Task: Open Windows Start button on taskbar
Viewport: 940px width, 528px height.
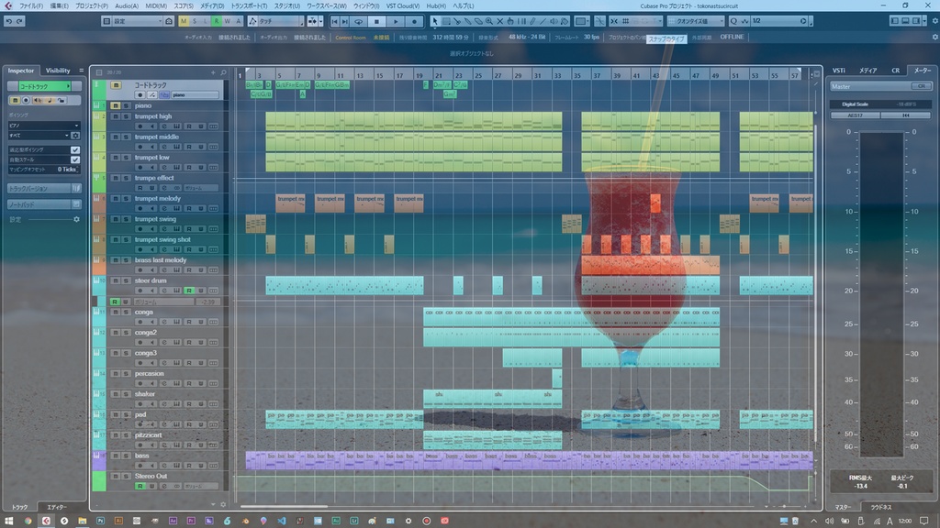Action: click(x=9, y=521)
